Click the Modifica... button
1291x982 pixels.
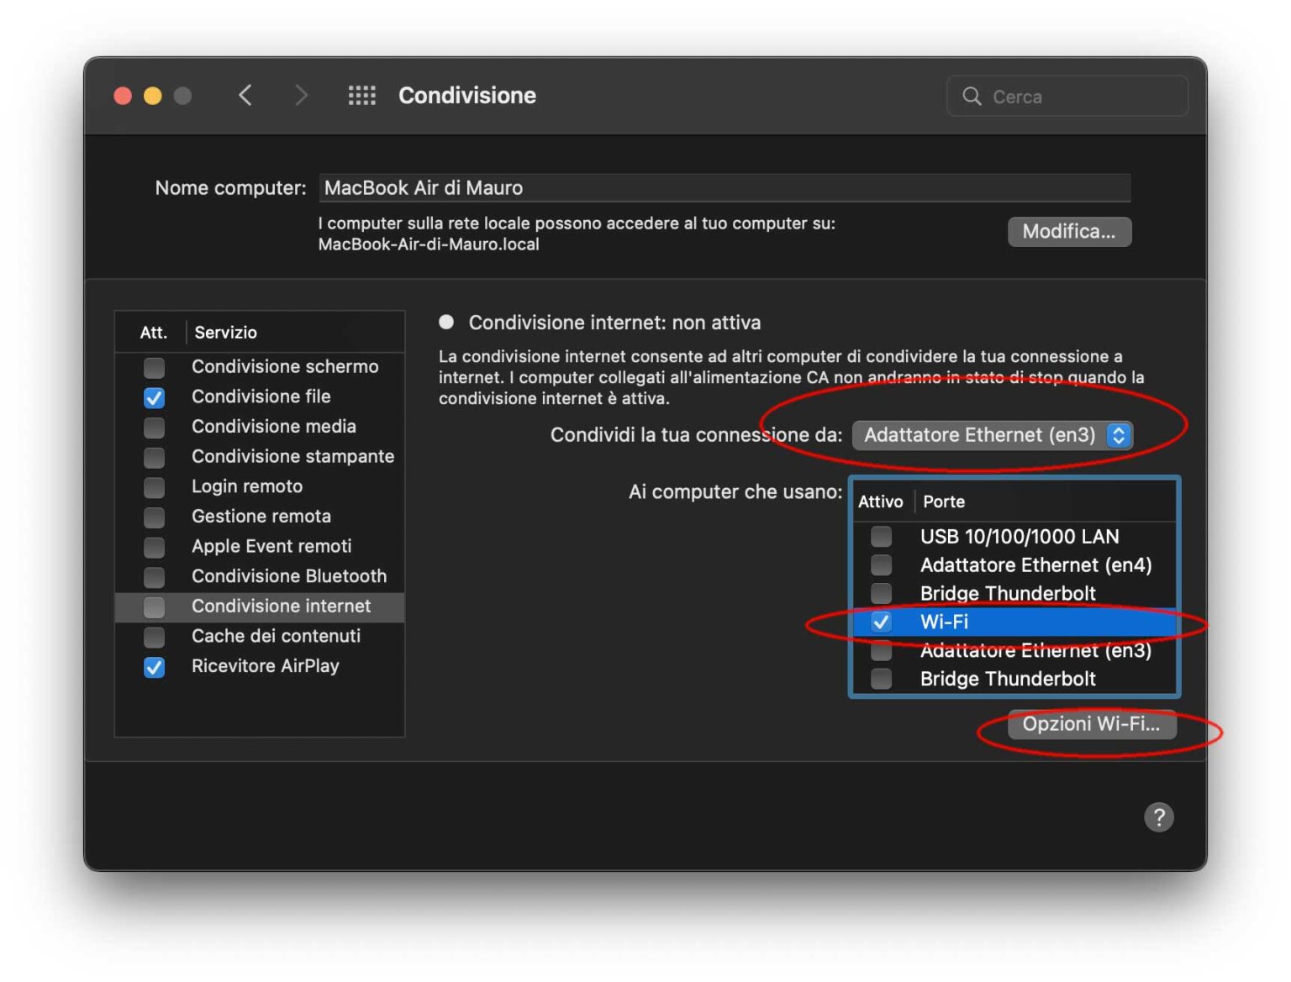pos(1069,232)
